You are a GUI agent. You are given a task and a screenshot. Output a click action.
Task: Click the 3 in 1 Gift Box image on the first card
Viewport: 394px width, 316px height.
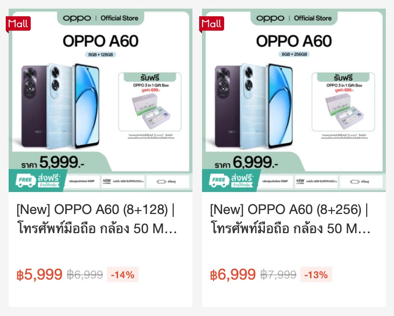pos(149,111)
